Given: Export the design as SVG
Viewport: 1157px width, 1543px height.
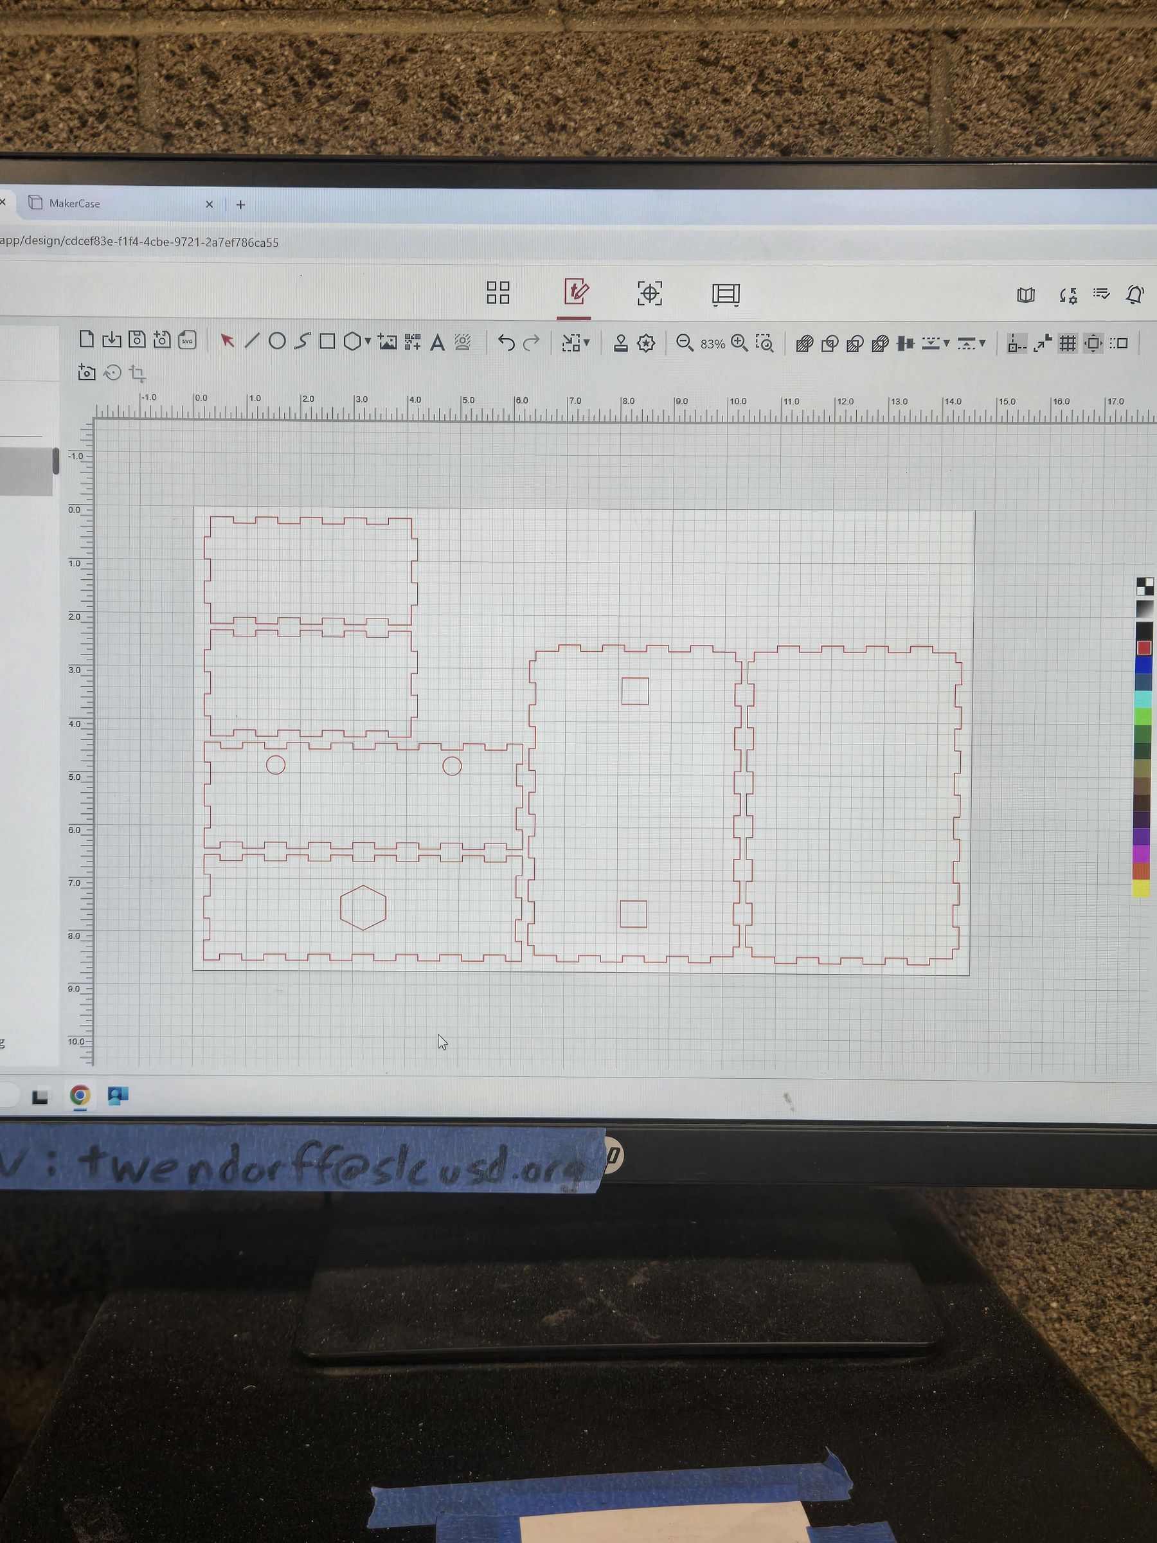Looking at the screenshot, I should (x=187, y=339).
